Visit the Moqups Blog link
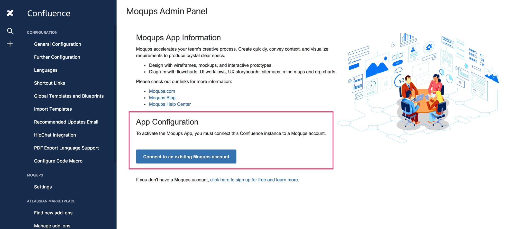514x229 pixels. point(162,98)
